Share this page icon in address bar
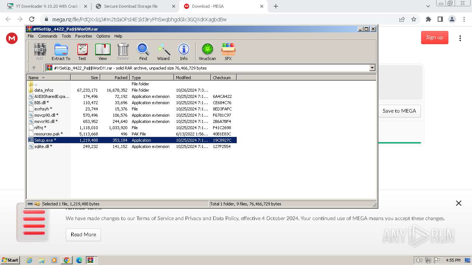Screen dimensions: 472x265 pyautogui.click(x=402, y=20)
